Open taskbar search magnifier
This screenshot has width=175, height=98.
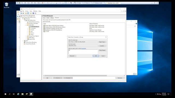[10, 94]
